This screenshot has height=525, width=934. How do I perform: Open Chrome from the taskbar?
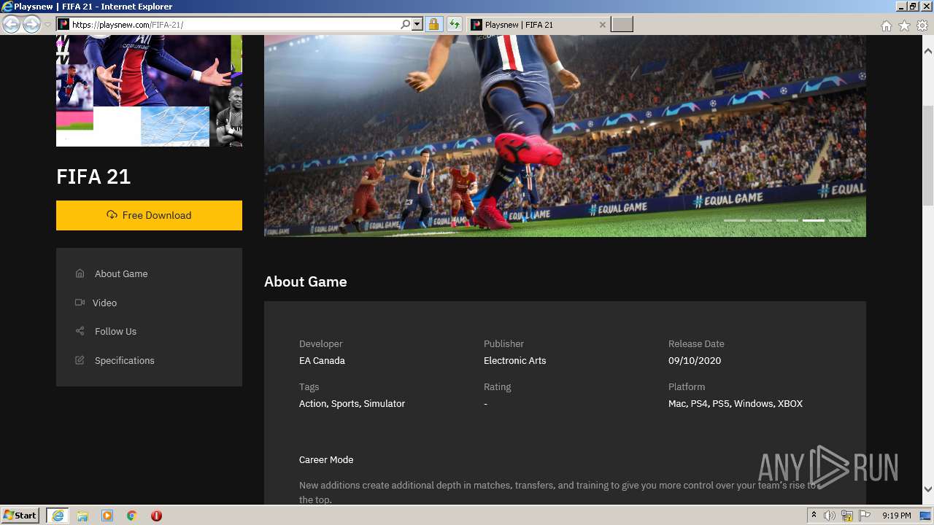[132, 516]
